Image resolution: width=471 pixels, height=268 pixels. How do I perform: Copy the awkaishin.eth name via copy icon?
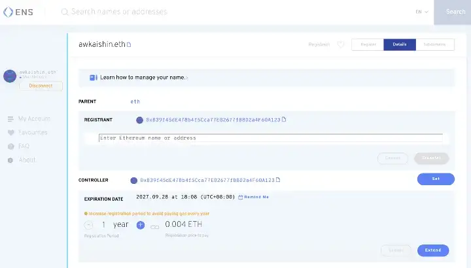pyautogui.click(x=129, y=45)
